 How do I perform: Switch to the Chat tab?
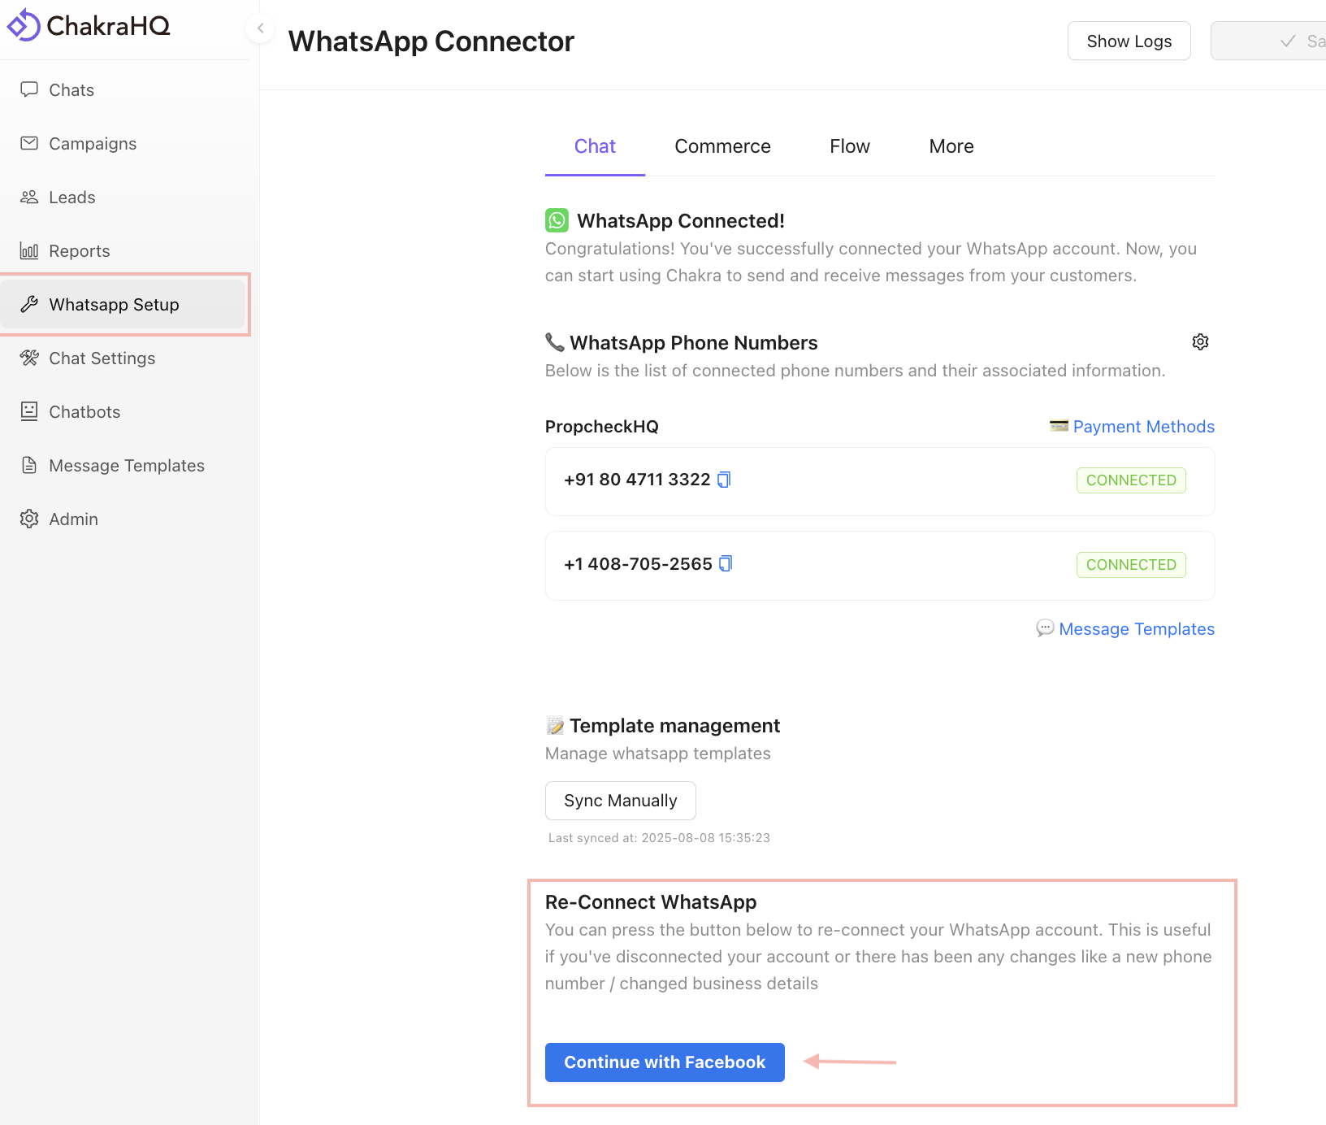pyautogui.click(x=595, y=146)
